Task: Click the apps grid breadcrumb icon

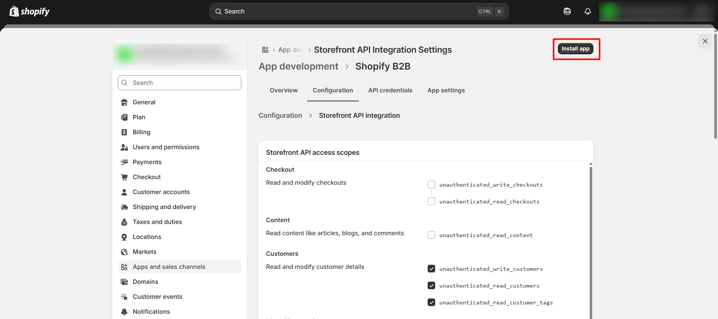Action: click(265, 50)
